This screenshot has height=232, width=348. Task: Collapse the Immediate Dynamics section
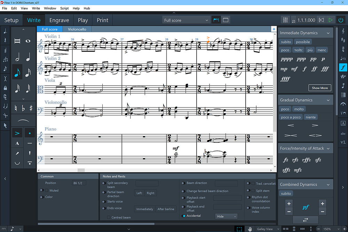pos(328,33)
